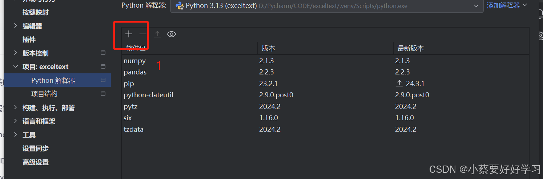Click the minus icon to uninstall package
Image resolution: width=543 pixels, height=179 pixels.
143,34
